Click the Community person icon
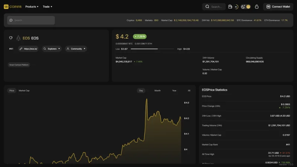 click(68, 49)
